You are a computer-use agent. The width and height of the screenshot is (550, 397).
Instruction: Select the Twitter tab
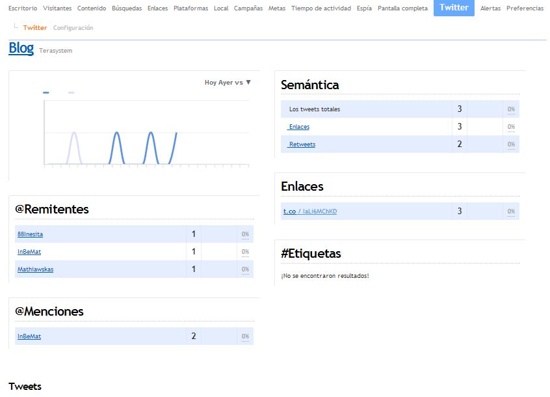pyautogui.click(x=453, y=8)
